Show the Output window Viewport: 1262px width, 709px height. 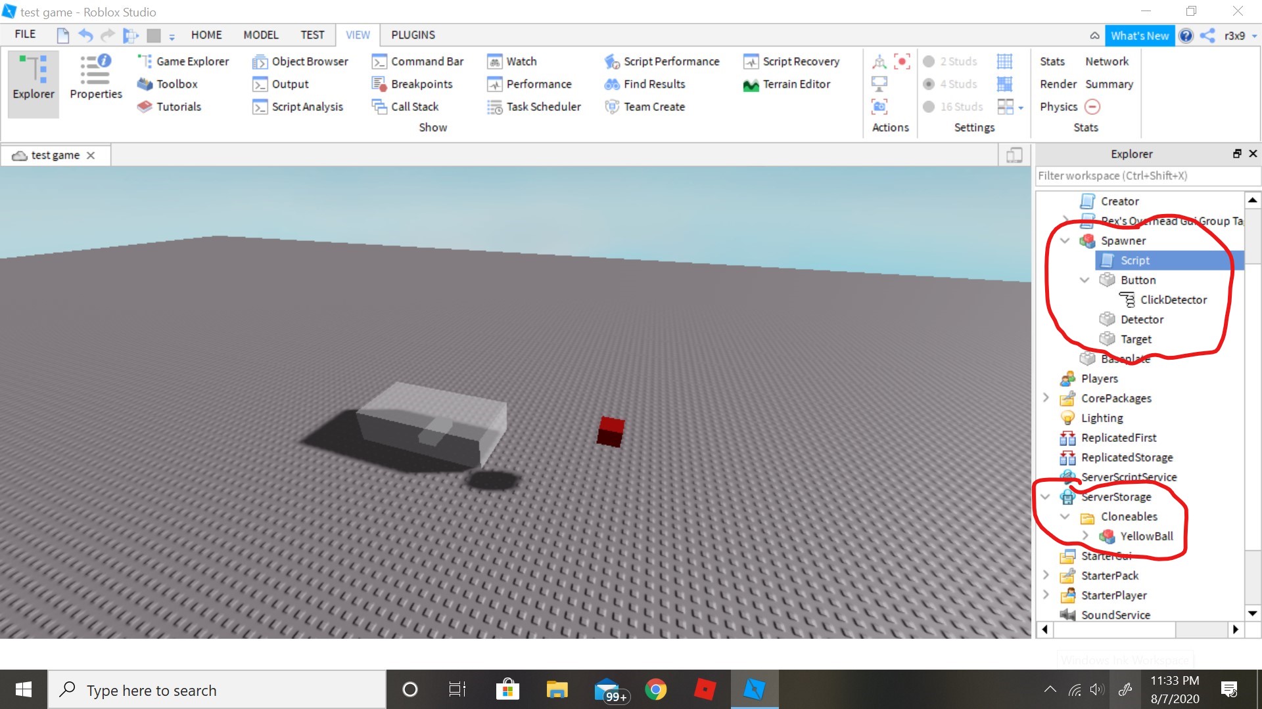(x=281, y=84)
